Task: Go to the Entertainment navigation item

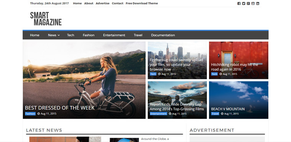Action: click(114, 35)
